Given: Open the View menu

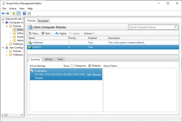Looking at the screenshot, I should pos(22,9).
